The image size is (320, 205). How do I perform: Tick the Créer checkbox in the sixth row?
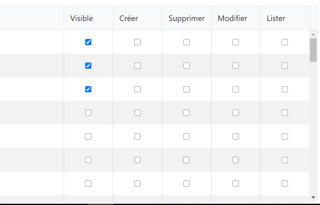coord(137,160)
